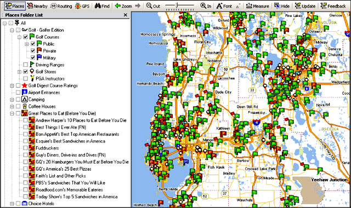Click the Private red flag icon

point(39,50)
